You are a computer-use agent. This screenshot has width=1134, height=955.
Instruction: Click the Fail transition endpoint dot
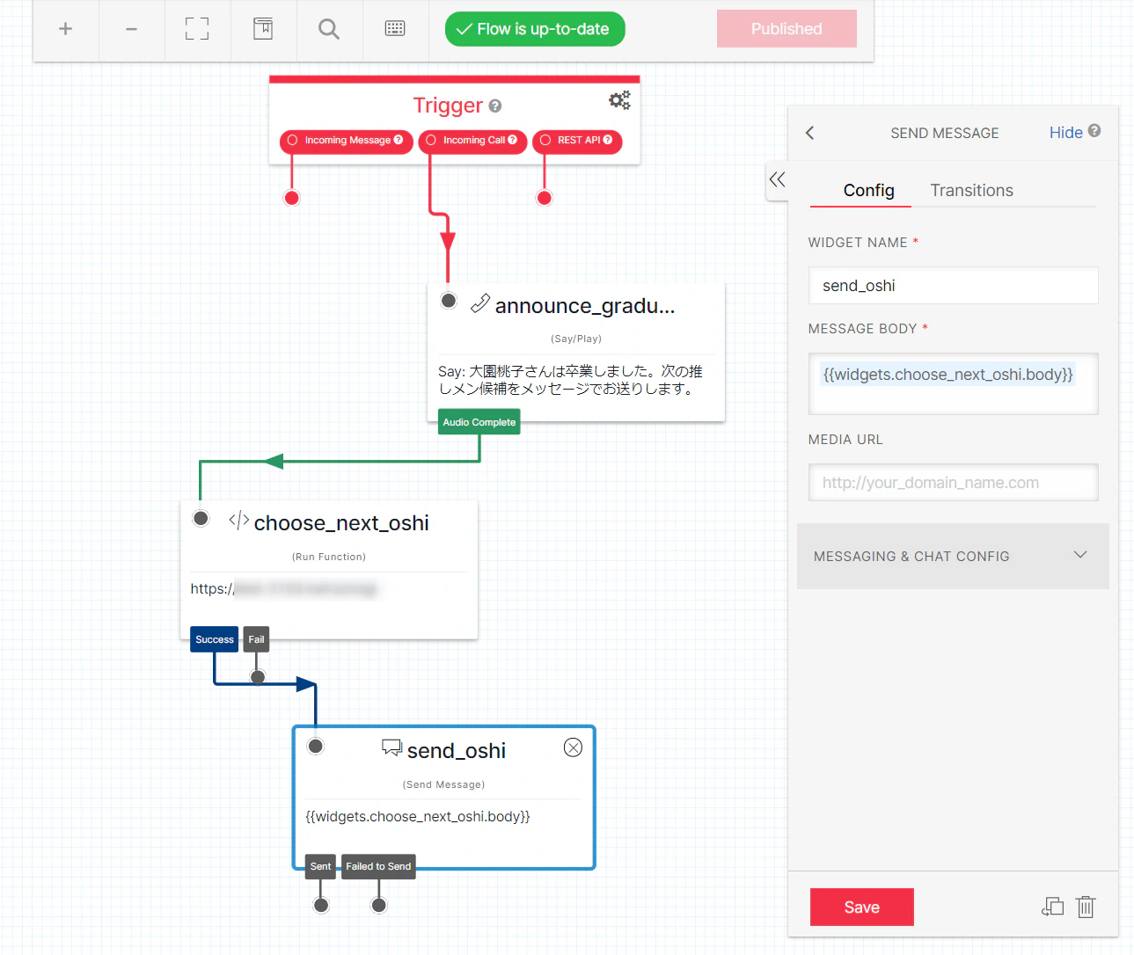click(x=258, y=677)
